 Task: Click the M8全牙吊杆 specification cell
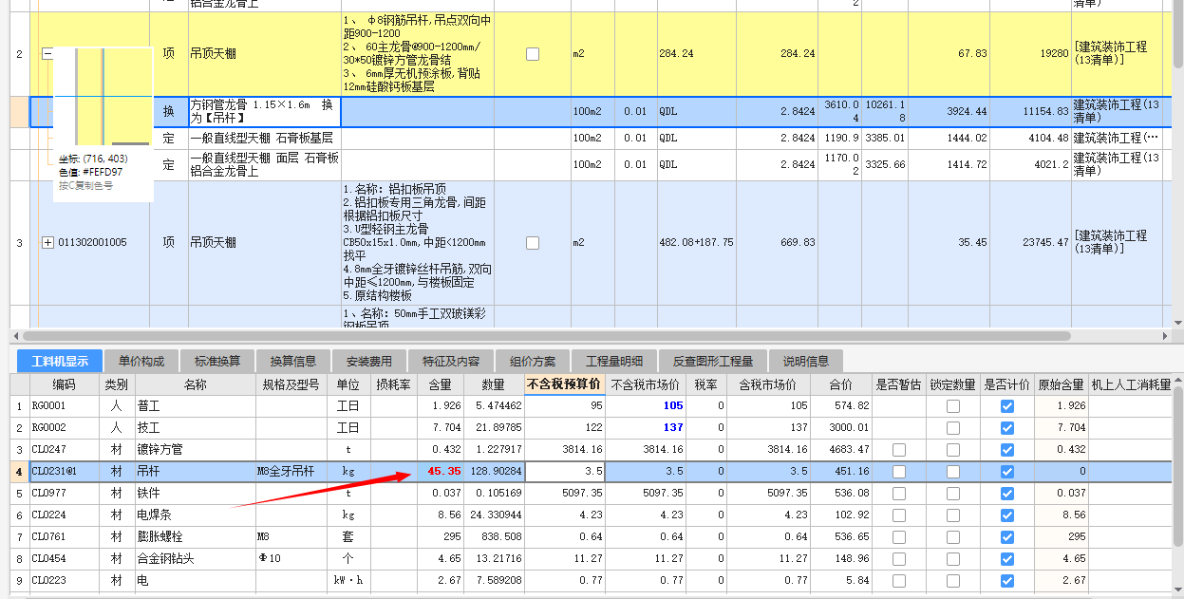291,472
